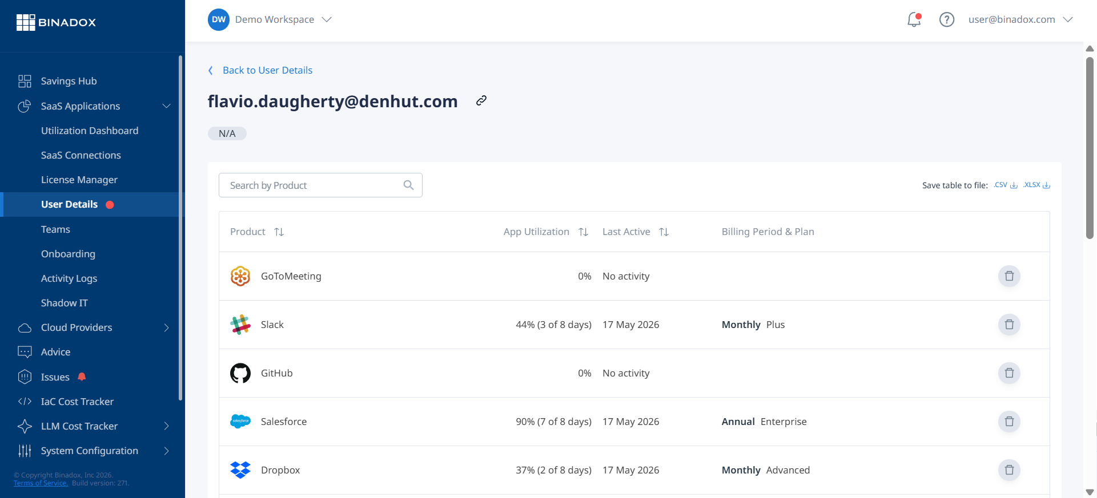Screen dimensions: 1097x498
Task: Click the Advice chat icon
Action: pos(25,352)
